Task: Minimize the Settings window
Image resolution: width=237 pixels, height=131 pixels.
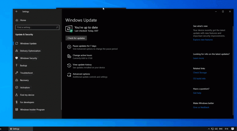Action: point(216,11)
